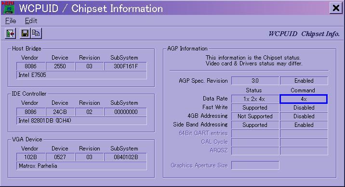Click the Fast Write label
The height and width of the screenshot is (187, 345).
pyautogui.click(x=215, y=107)
